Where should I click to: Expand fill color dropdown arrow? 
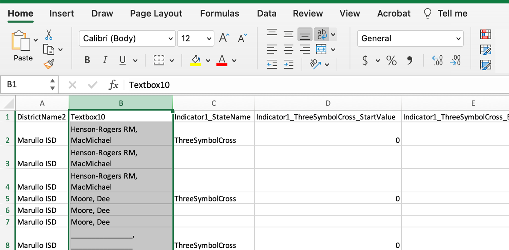click(208, 61)
